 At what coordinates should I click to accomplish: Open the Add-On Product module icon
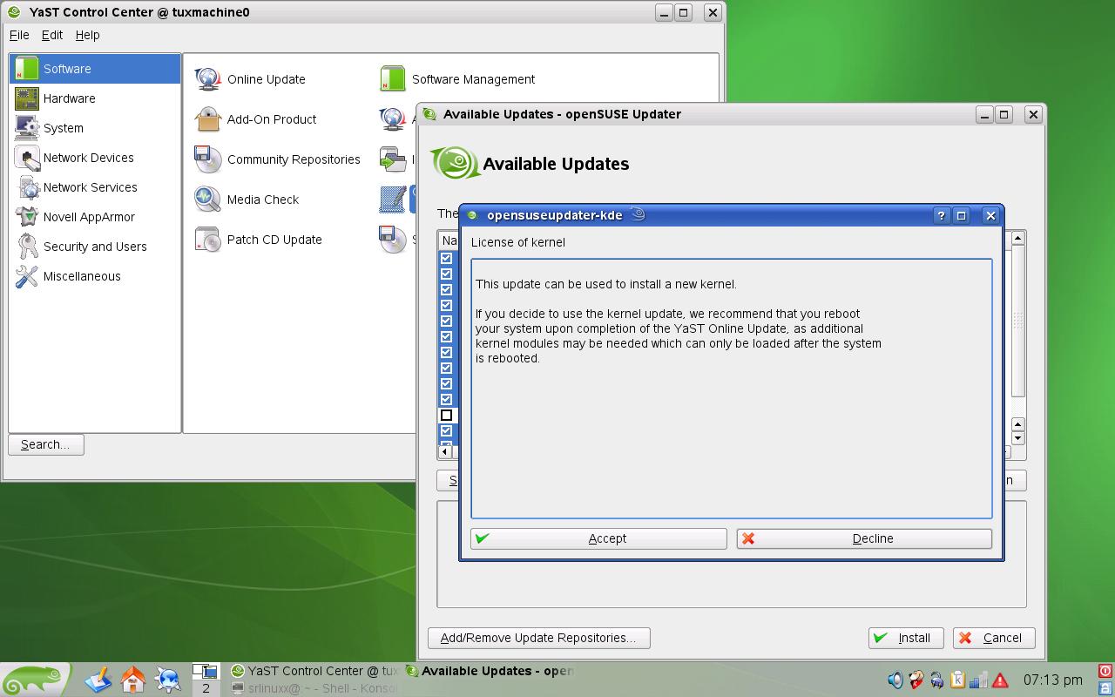[208, 118]
